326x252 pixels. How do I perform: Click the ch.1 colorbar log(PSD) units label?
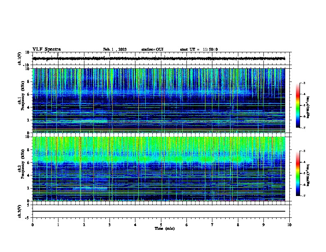coord(308,107)
